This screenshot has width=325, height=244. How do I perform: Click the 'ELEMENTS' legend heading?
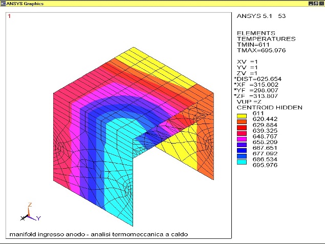click(x=256, y=33)
